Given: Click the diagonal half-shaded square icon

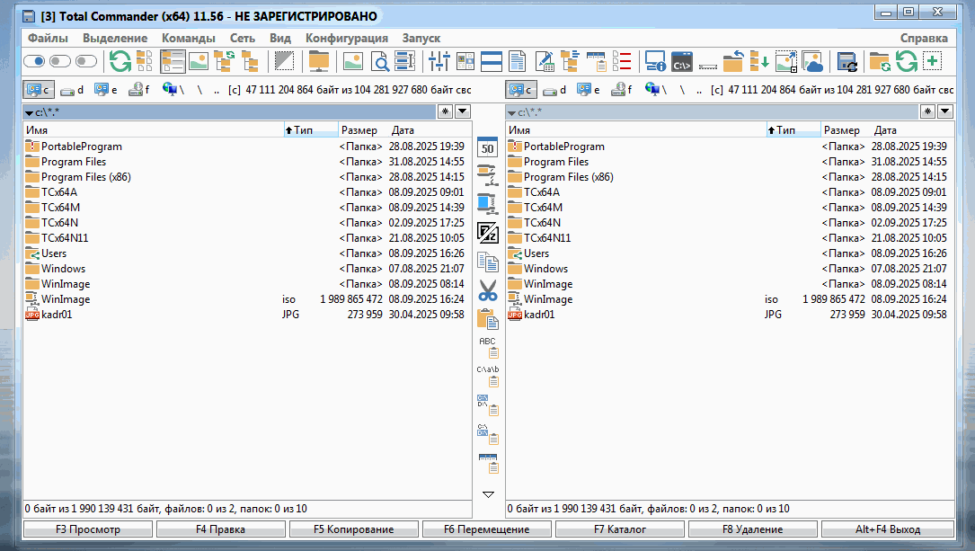Looking at the screenshot, I should tap(284, 61).
